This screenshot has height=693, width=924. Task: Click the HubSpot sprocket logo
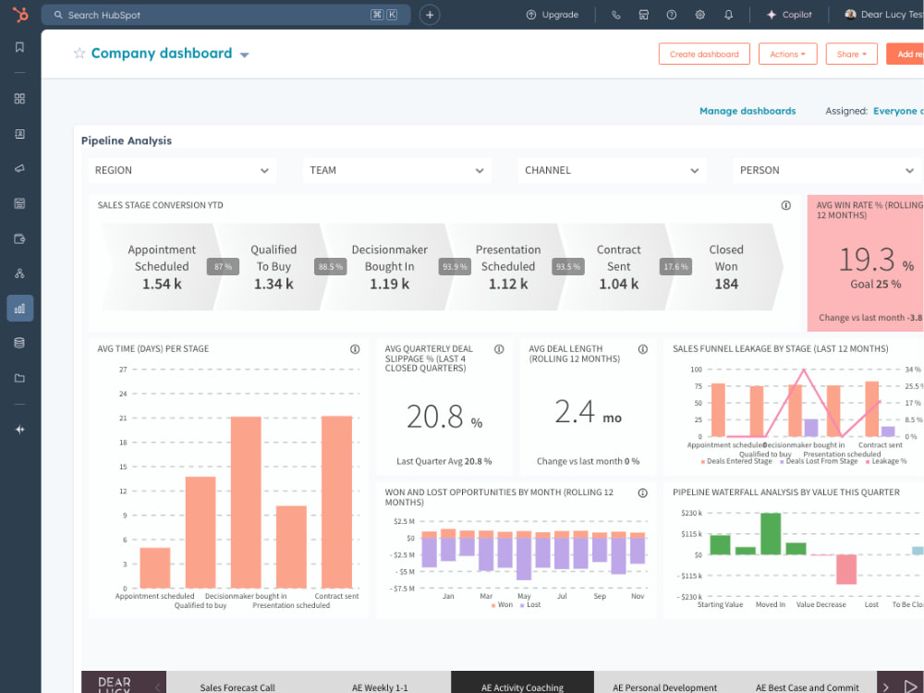tap(20, 14)
